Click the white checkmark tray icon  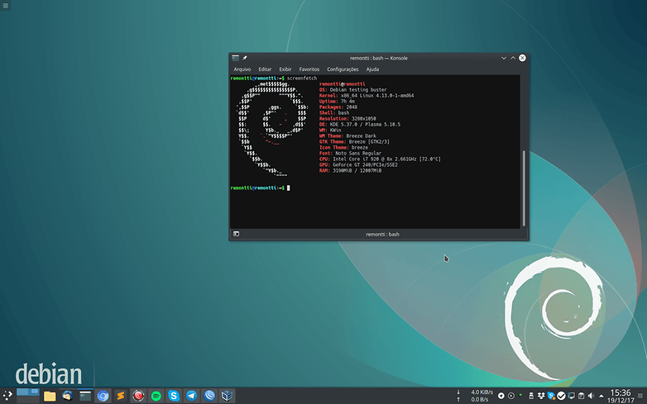561,396
